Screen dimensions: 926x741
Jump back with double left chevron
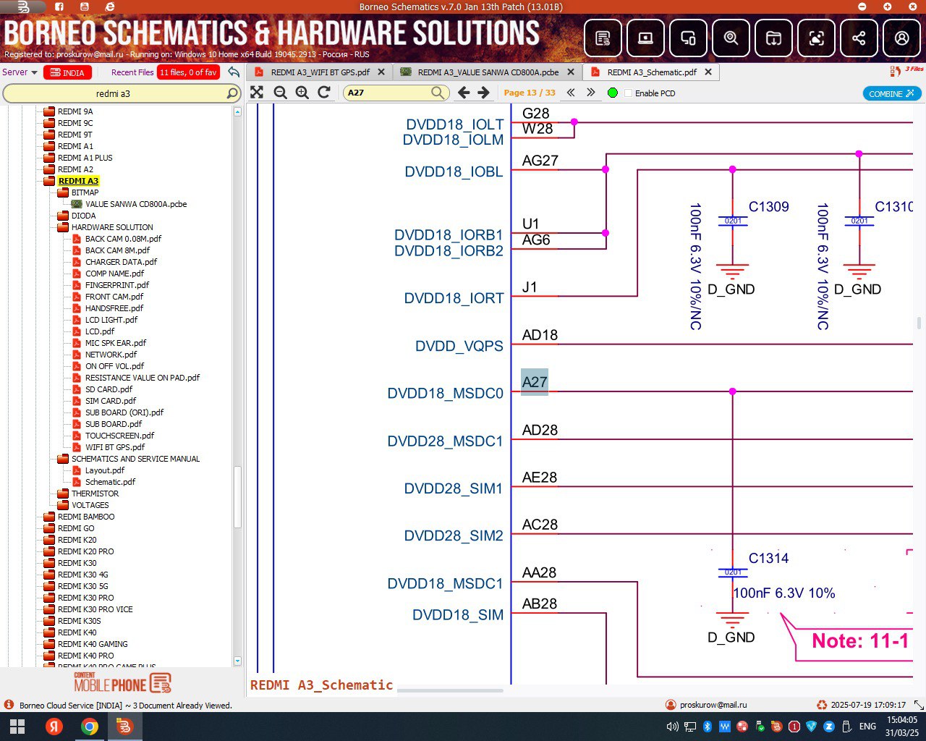click(x=571, y=93)
